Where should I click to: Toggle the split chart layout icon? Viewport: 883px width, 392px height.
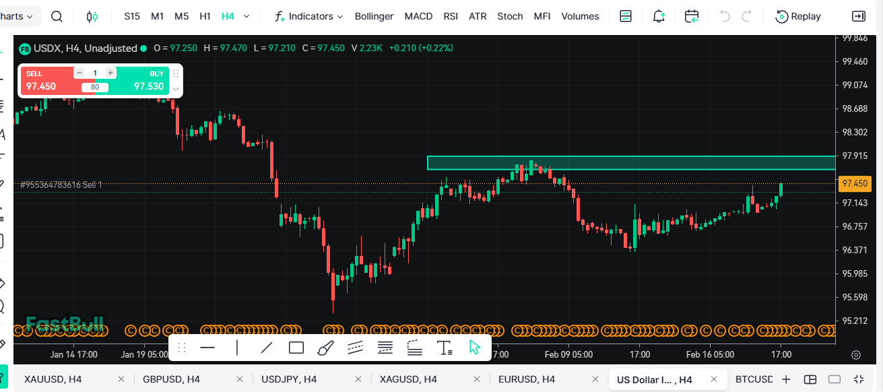pyautogui.click(x=810, y=379)
